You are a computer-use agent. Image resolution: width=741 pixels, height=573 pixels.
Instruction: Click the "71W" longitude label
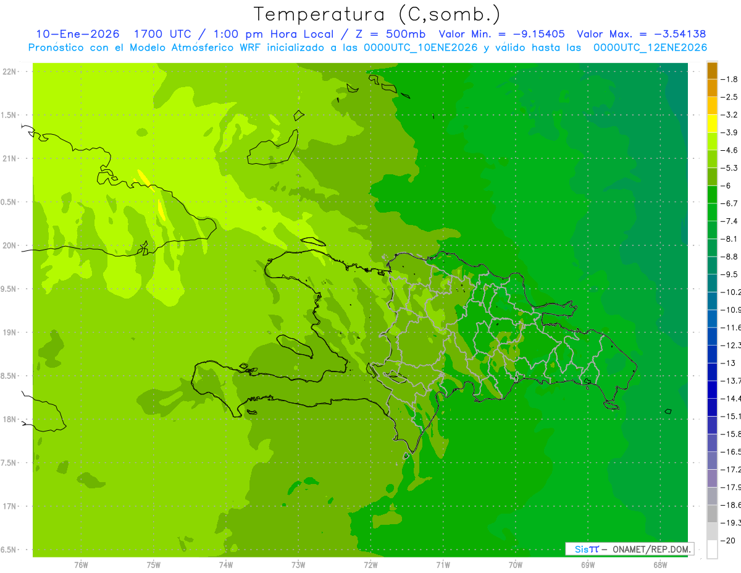click(x=443, y=564)
